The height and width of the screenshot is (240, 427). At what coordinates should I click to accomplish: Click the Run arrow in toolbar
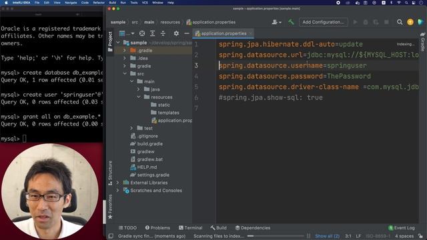tap(355, 22)
